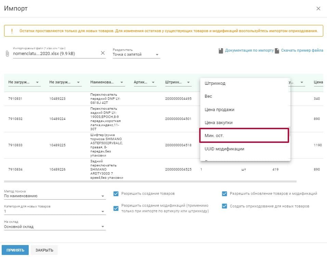The width and height of the screenshot is (327, 257).
Task: Click barcode 2000000004495
Action: [x=178, y=99]
